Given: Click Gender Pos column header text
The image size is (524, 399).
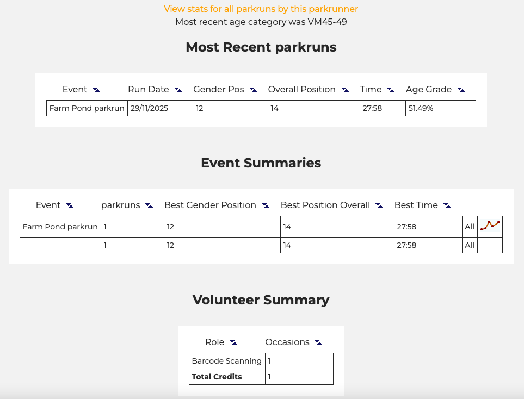Looking at the screenshot, I should [219, 89].
